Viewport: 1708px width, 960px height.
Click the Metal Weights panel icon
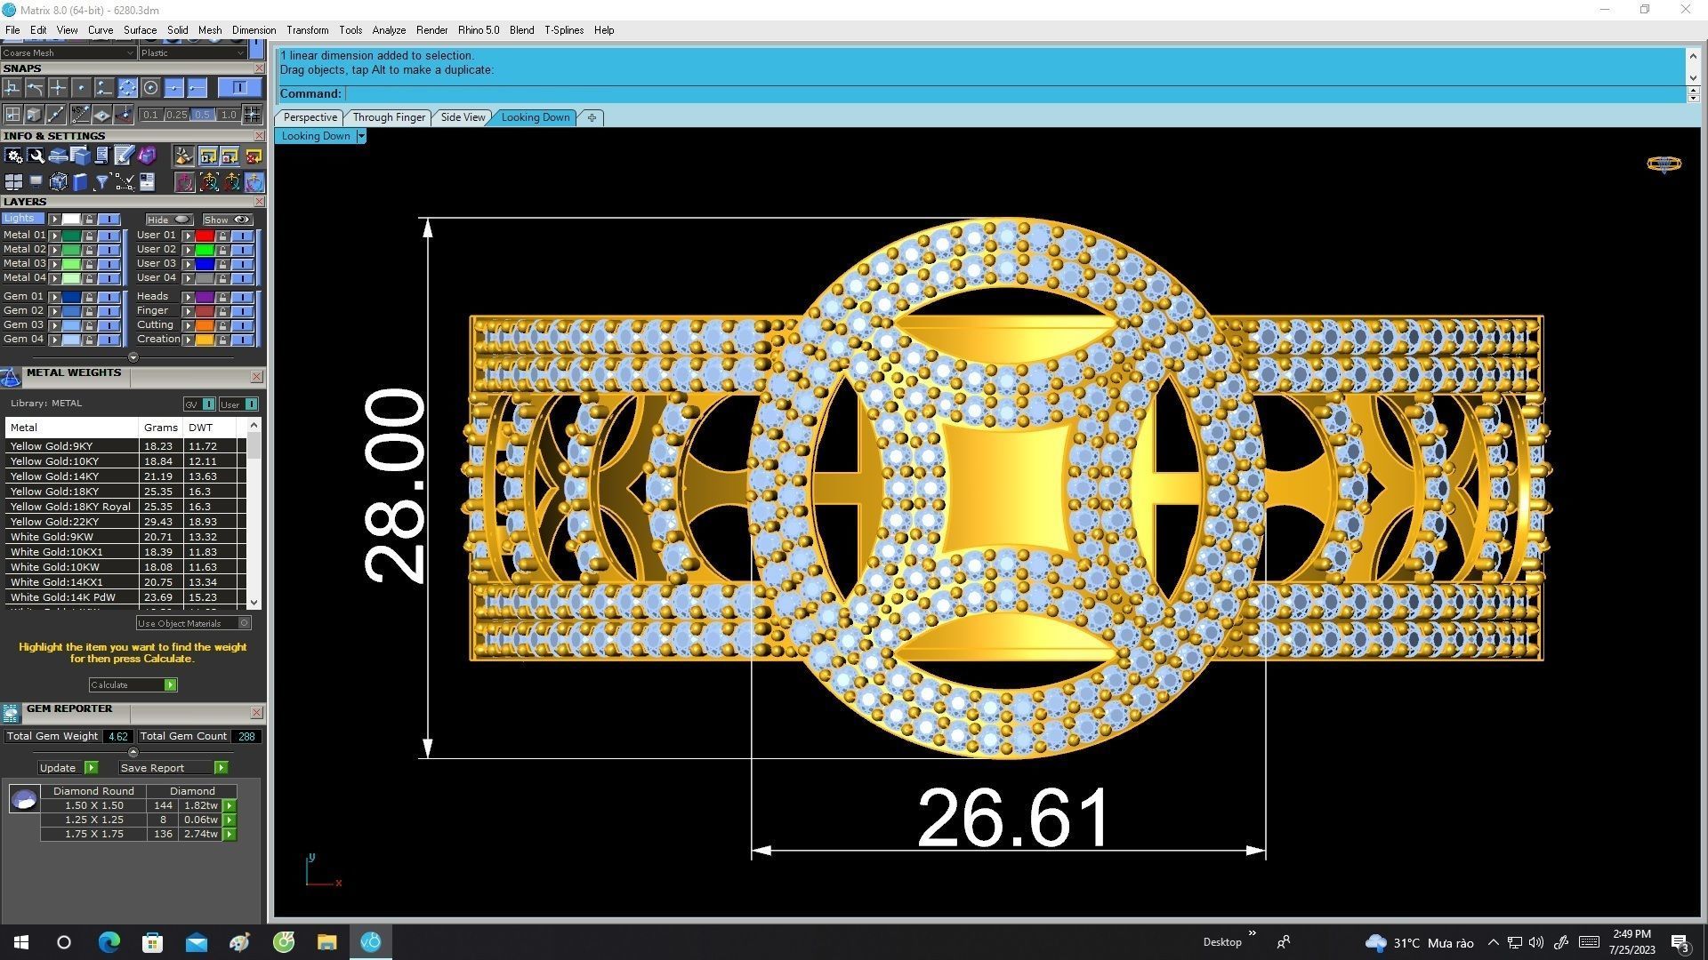point(11,378)
